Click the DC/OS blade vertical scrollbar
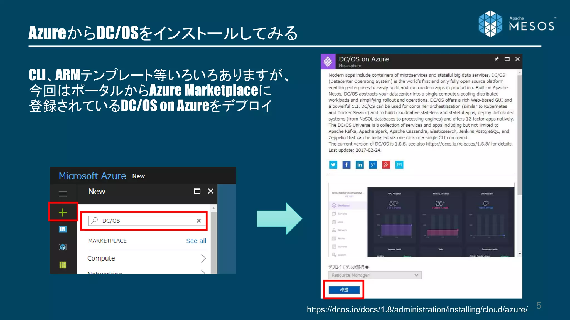570x320 pixels. click(519, 135)
